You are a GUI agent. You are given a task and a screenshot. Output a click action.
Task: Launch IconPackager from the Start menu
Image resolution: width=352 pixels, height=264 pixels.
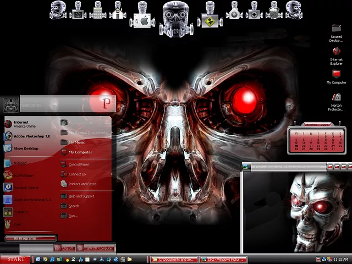[29, 175]
